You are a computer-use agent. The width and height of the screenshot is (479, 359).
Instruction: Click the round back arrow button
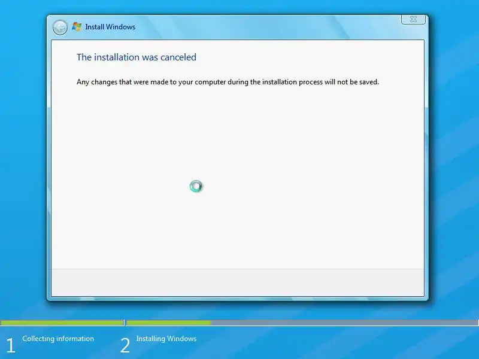pyautogui.click(x=60, y=28)
